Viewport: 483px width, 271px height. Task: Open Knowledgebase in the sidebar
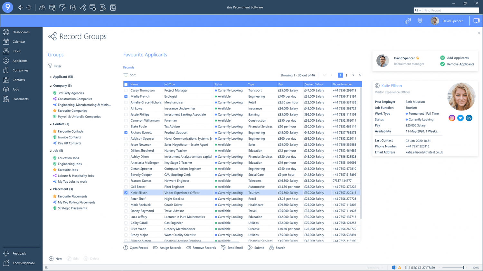pos(24,263)
